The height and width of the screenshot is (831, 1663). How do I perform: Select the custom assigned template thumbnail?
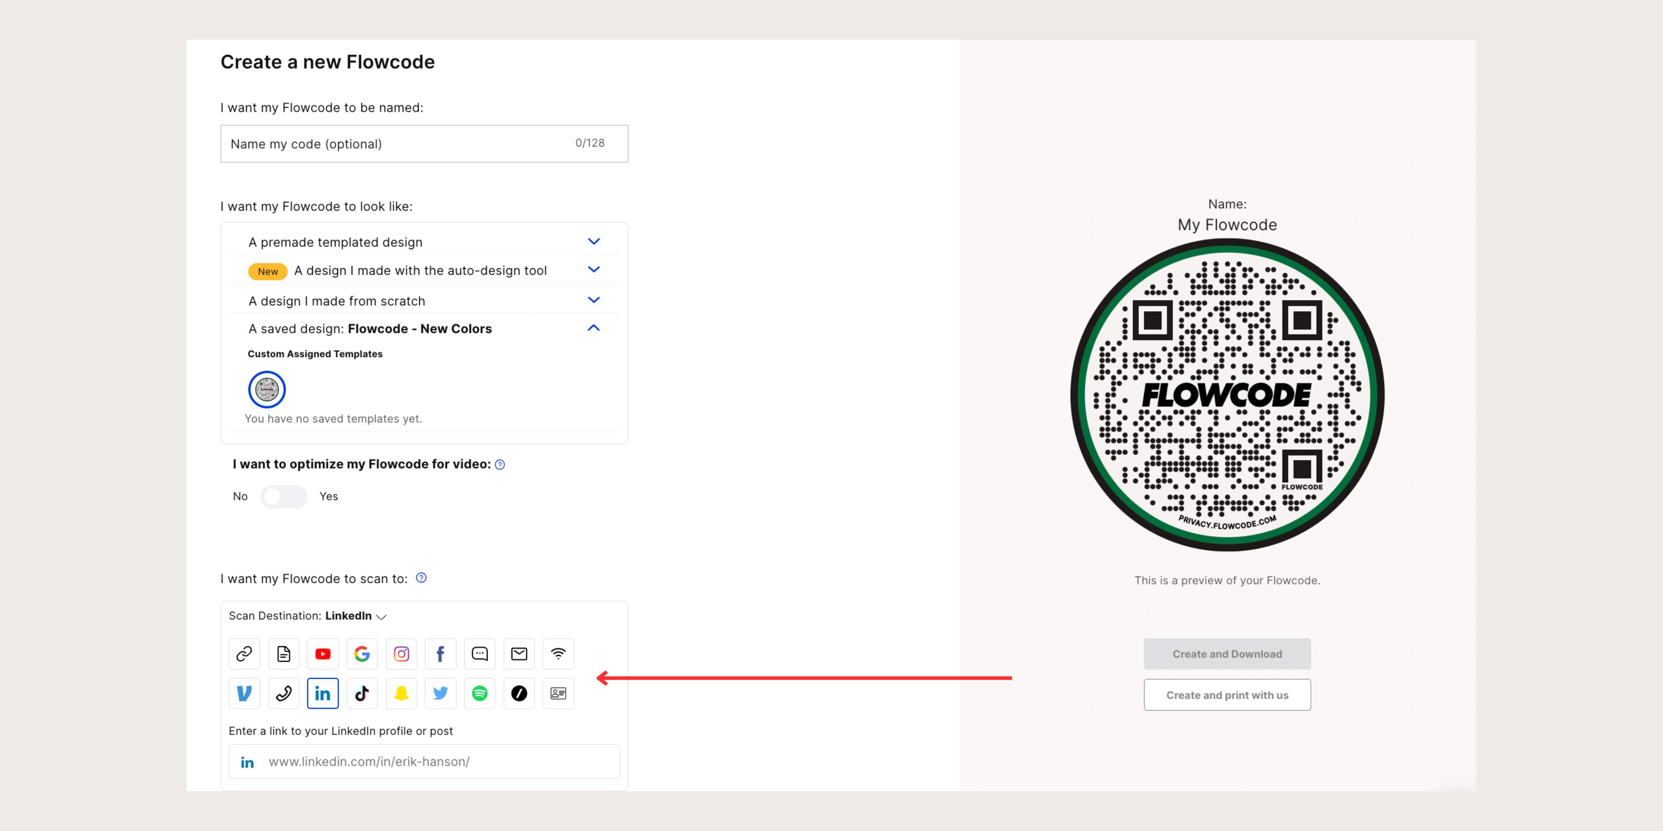tap(267, 390)
